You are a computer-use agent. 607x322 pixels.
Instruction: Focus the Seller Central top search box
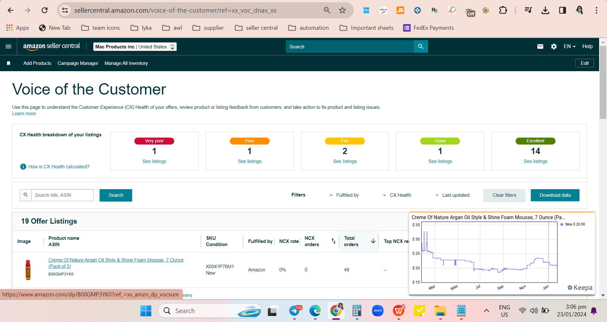coord(350,46)
